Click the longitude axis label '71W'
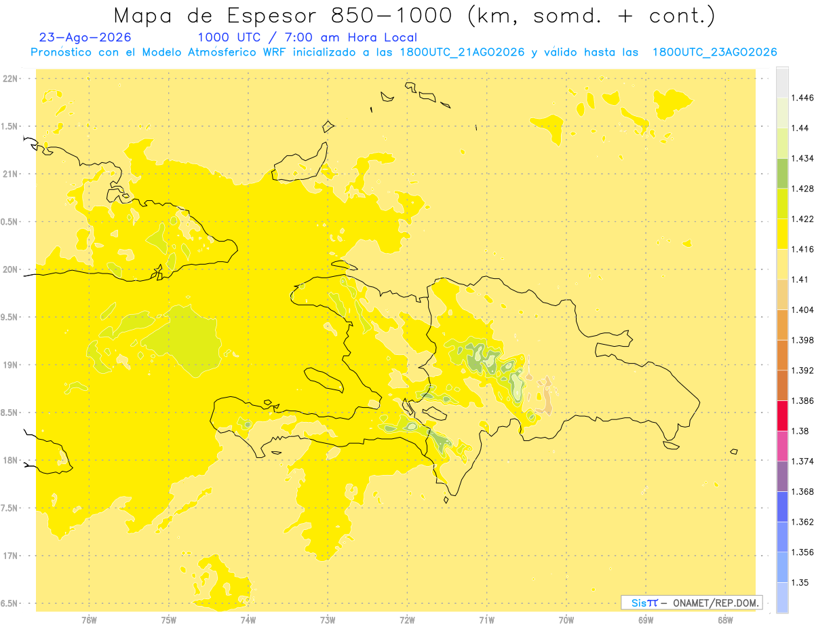Image resolution: width=814 pixels, height=629 pixels. [x=486, y=620]
